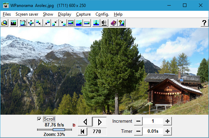Click the zoom slider thumb
Screen dimensions: 209x138
[59, 130]
